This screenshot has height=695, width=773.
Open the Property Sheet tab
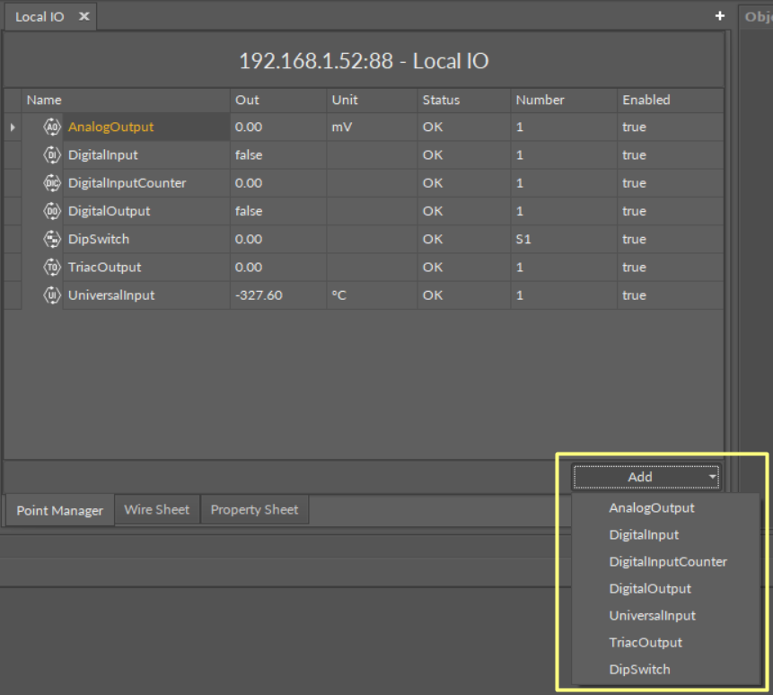pyautogui.click(x=254, y=510)
